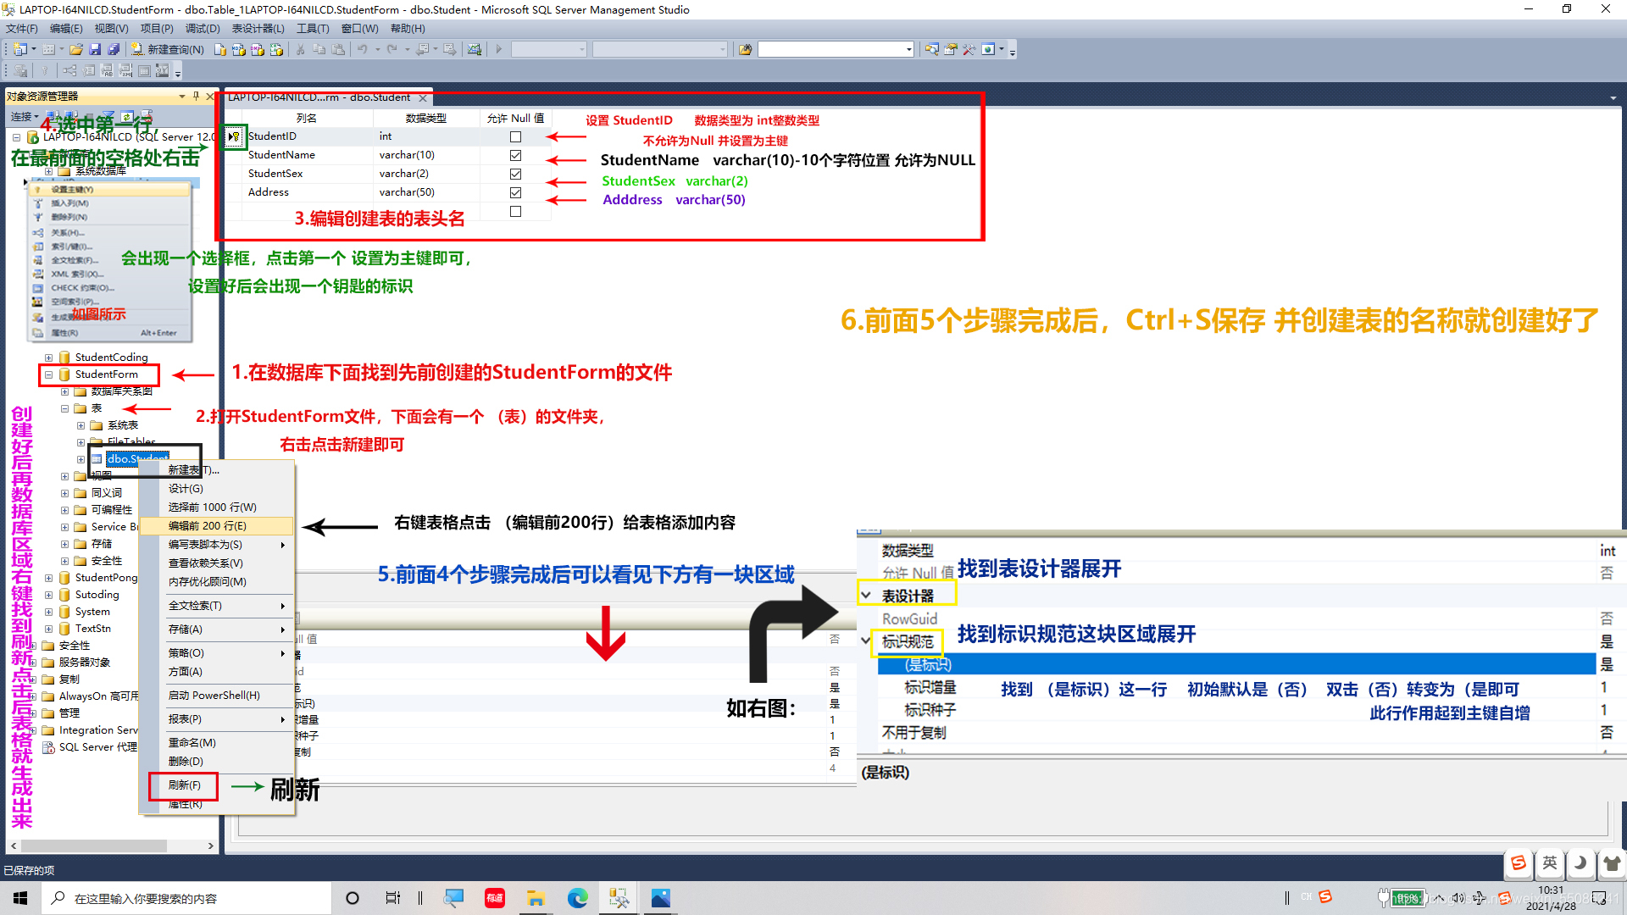This screenshot has width=1627, height=915.
Task: Collapse the 表设计器 properties section
Action: pos(866,596)
